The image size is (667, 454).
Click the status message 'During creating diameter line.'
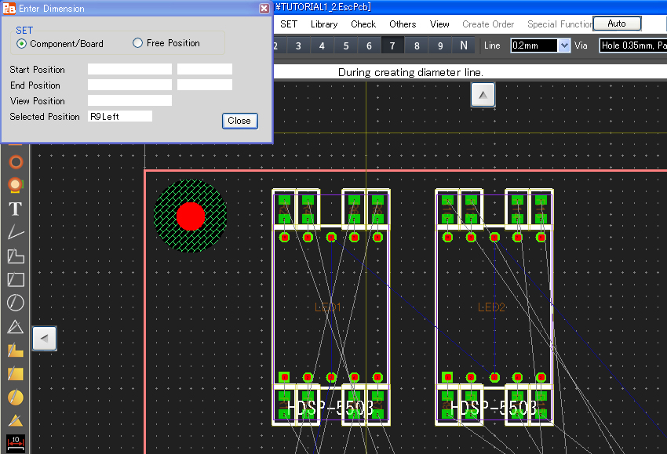pyautogui.click(x=410, y=72)
